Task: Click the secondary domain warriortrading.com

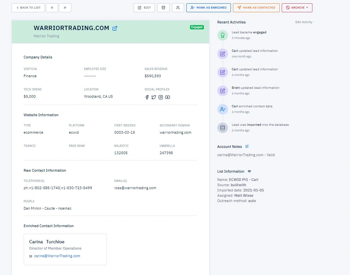Action: (x=175, y=132)
